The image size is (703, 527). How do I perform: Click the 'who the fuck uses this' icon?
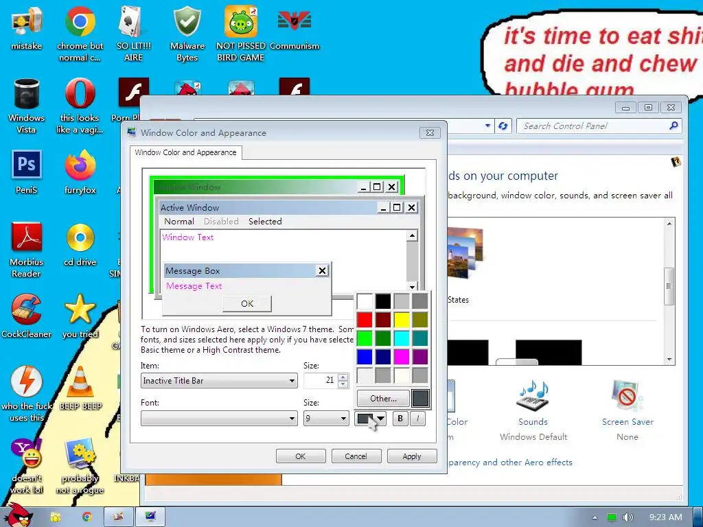tap(27, 394)
